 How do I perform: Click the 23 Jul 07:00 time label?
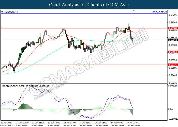click(70, 123)
